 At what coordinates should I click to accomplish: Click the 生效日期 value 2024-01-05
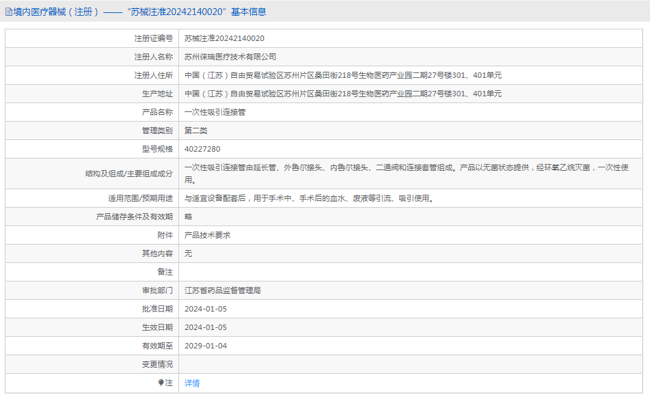206,327
